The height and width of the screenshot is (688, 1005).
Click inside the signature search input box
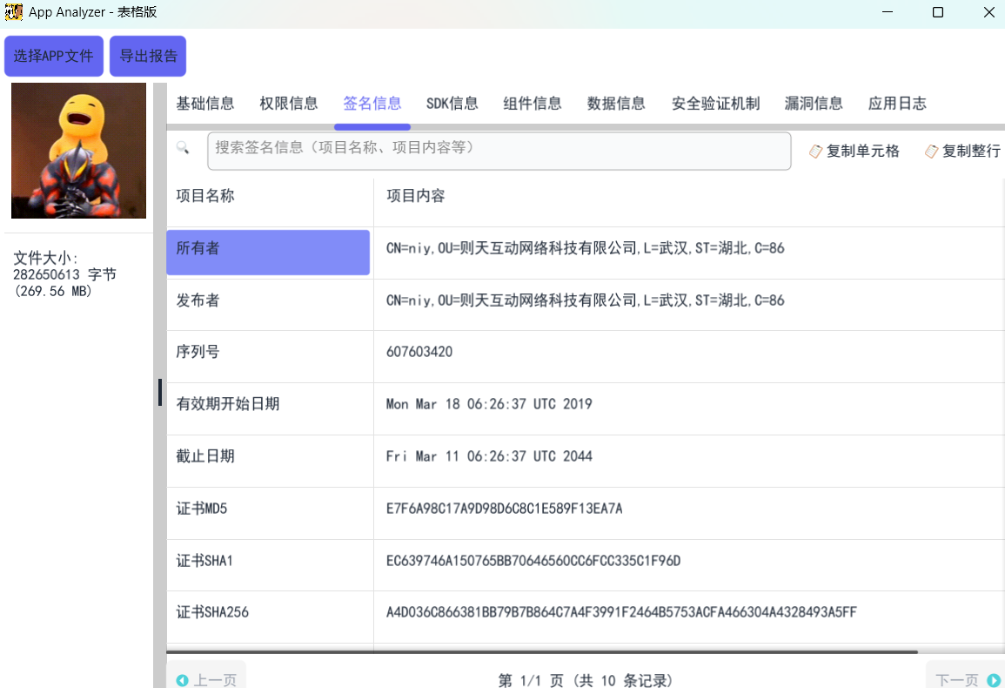point(499,150)
